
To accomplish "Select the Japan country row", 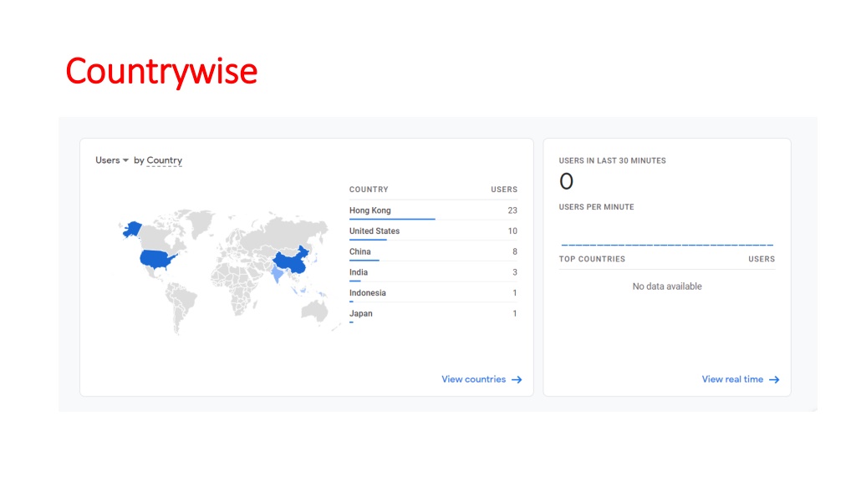I will (434, 314).
